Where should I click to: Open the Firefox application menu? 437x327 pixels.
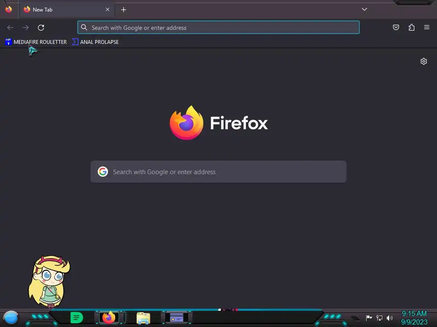[x=427, y=27]
